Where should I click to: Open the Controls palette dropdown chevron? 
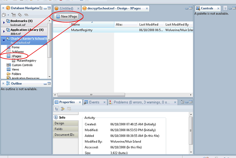[225, 8]
